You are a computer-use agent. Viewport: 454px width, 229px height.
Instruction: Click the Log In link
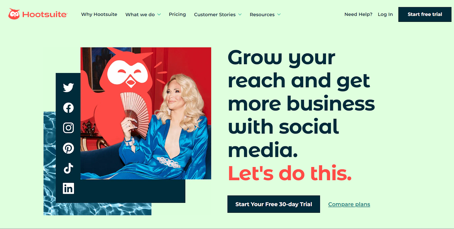pos(385,14)
